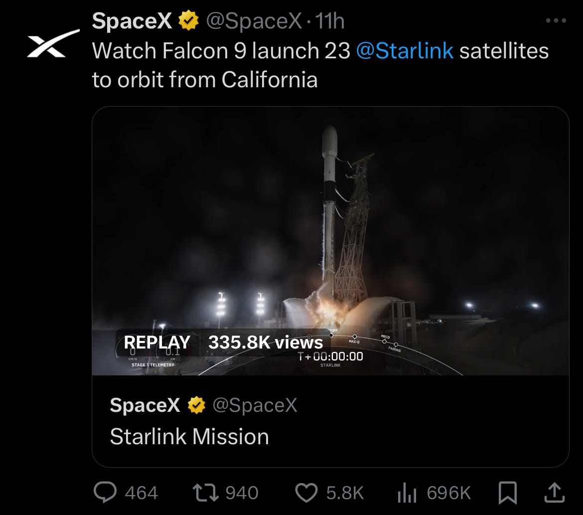Open the 11h timestamp link
The image size is (583, 515).
point(330,21)
